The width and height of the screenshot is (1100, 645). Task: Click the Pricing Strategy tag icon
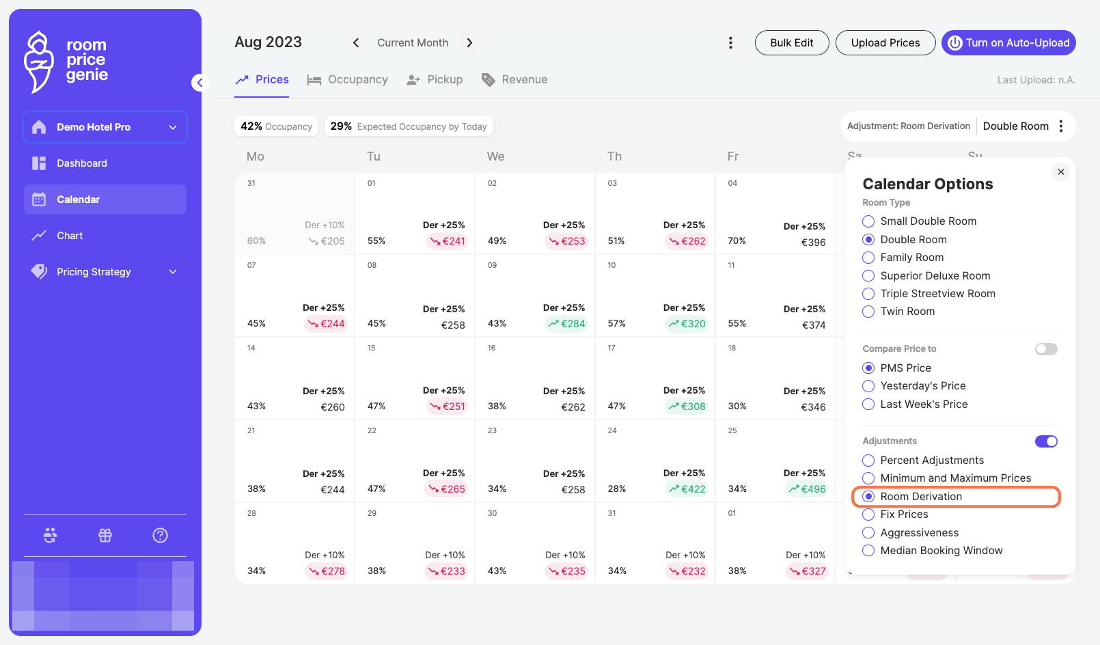39,271
